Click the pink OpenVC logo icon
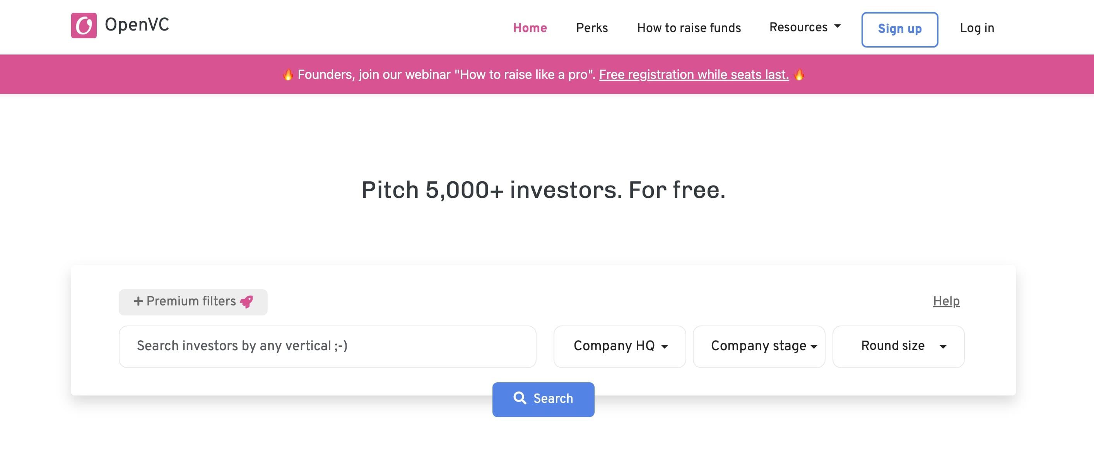Image resolution: width=1094 pixels, height=467 pixels. 84,26
